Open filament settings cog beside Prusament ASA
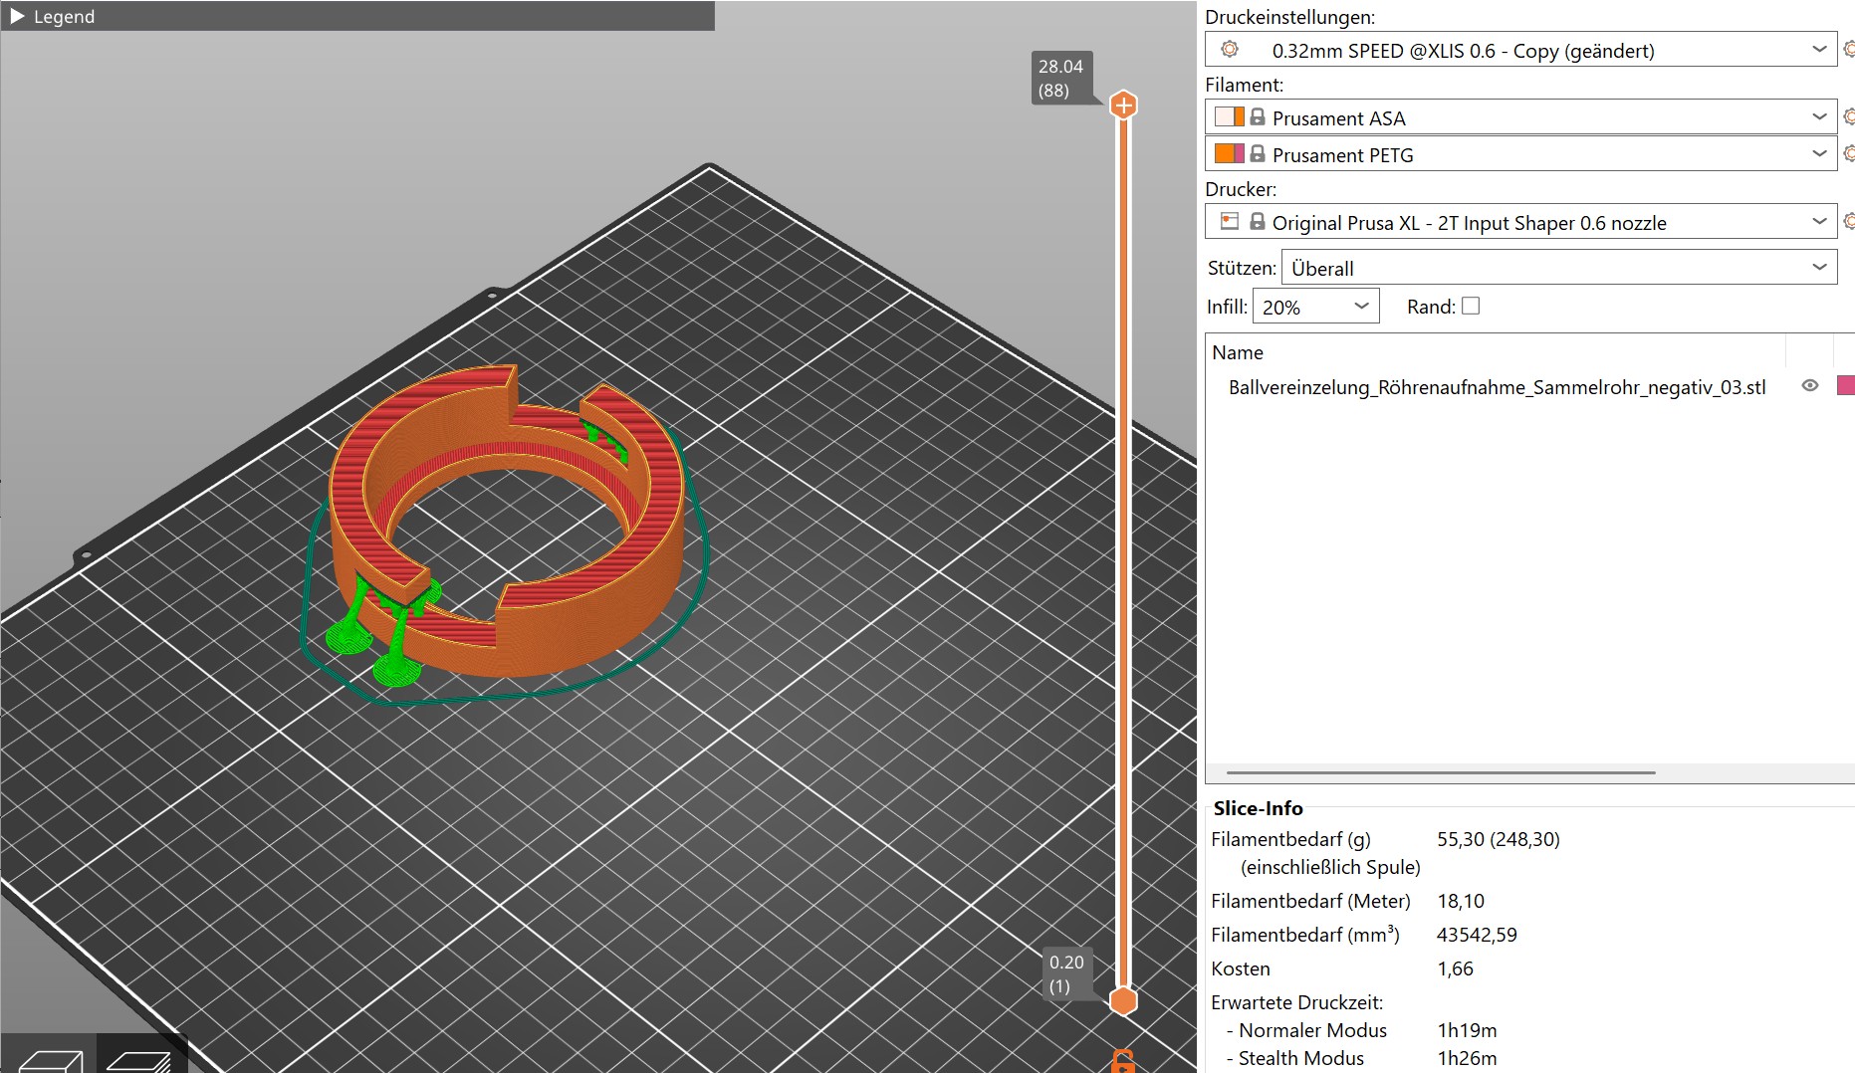This screenshot has height=1073, width=1855. pos(1848,117)
